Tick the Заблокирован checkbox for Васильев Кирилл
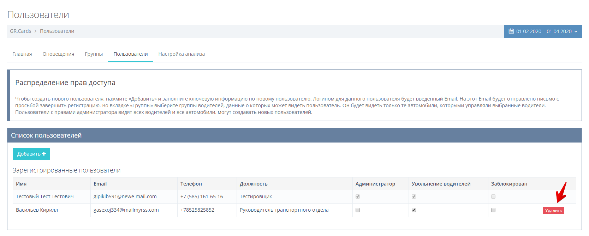The width and height of the screenshot is (589, 236). (x=493, y=210)
